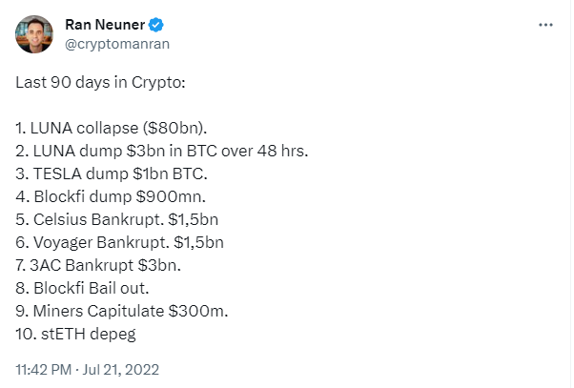
Task: Click the 'stETH depeg' line
Action: point(75,335)
